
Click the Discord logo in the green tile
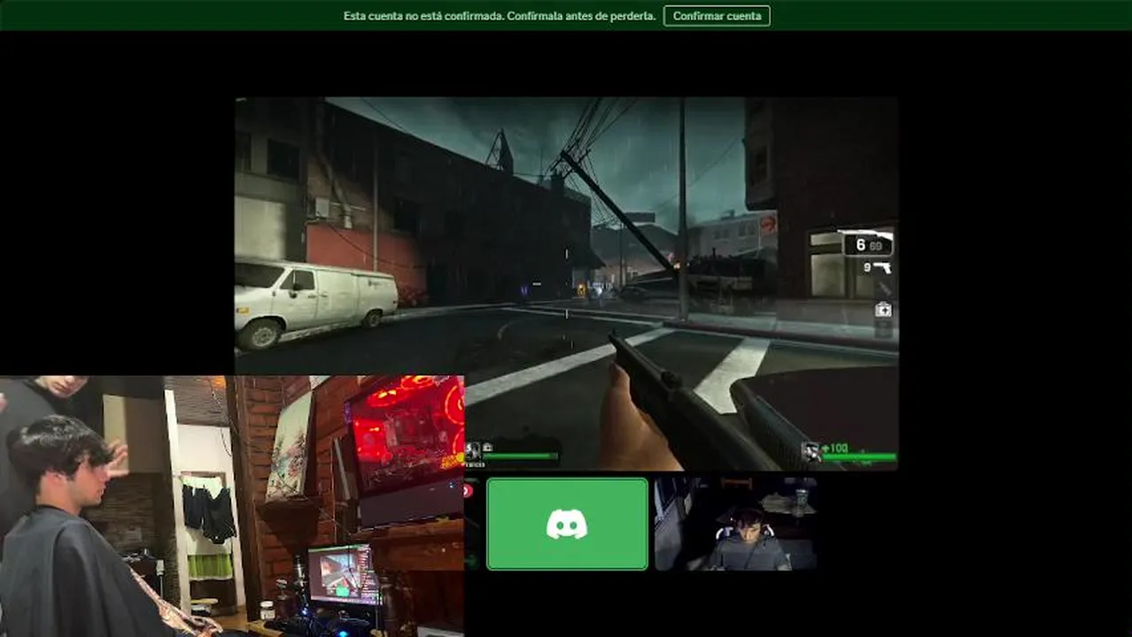click(x=567, y=525)
